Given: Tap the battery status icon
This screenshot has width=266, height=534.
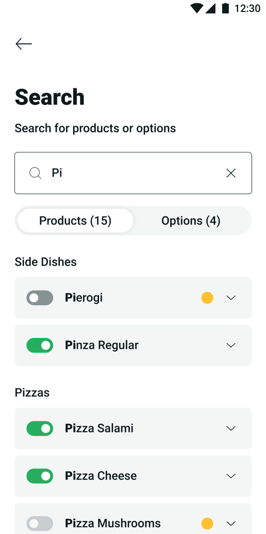Looking at the screenshot, I should [x=225, y=8].
